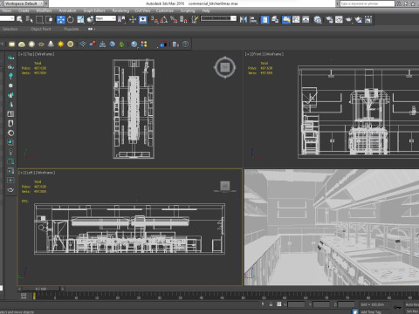The image size is (419, 314).
Task: Open the Render Setup icon
Action: click(x=329, y=19)
